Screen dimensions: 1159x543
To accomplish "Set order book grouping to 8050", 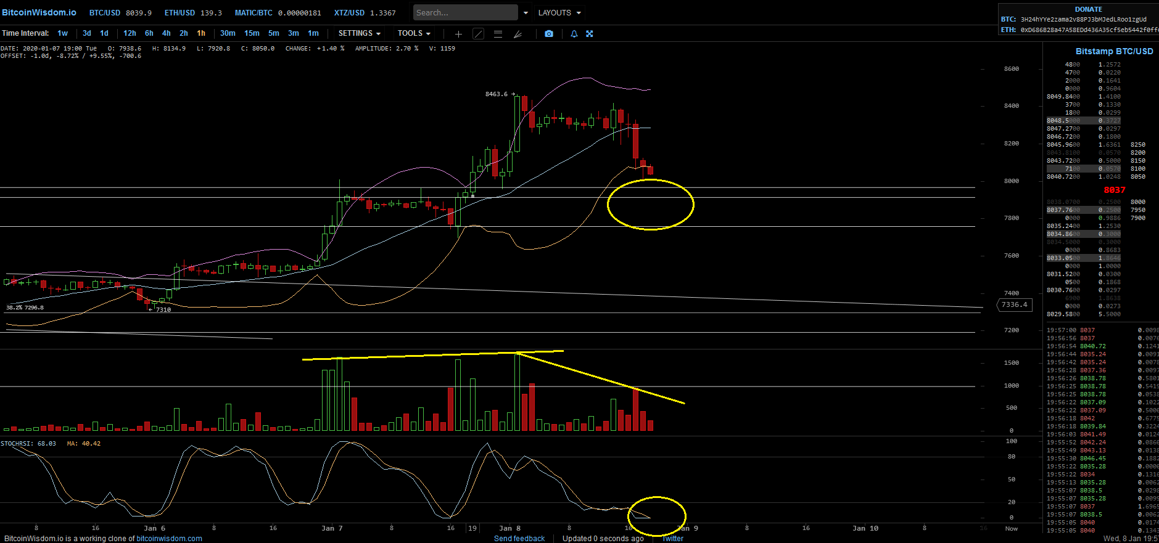I will coord(1138,177).
